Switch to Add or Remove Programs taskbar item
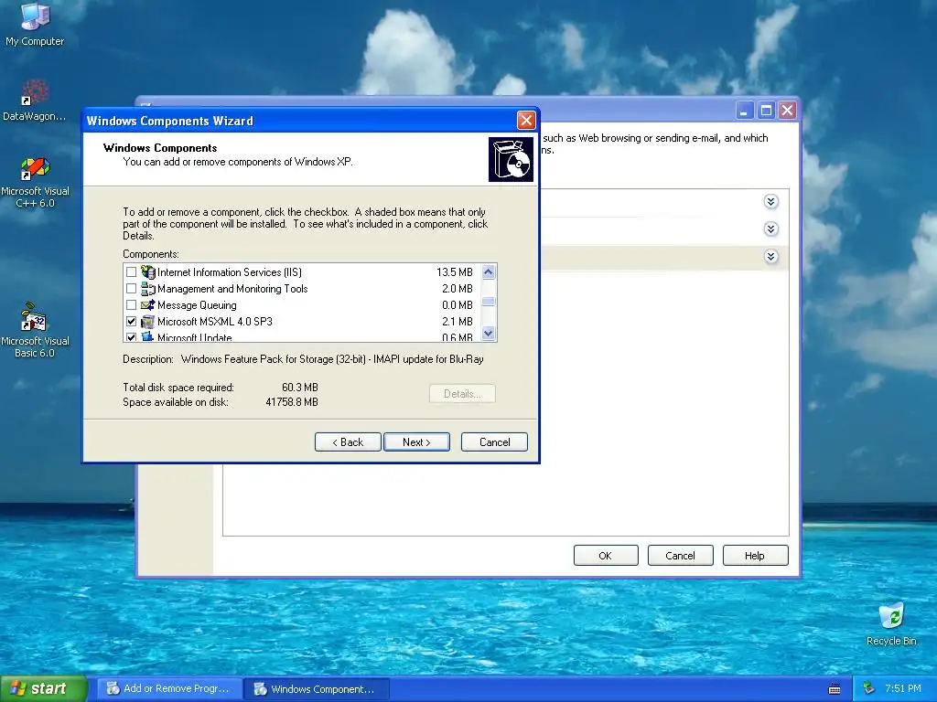This screenshot has height=702, width=937. point(169,689)
